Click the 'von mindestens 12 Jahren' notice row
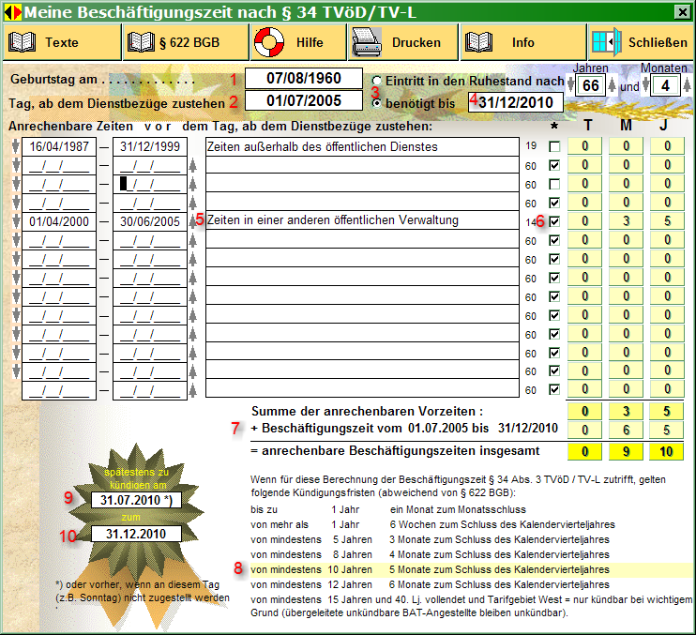Image resolution: width=696 pixels, height=635 pixels. point(430,584)
